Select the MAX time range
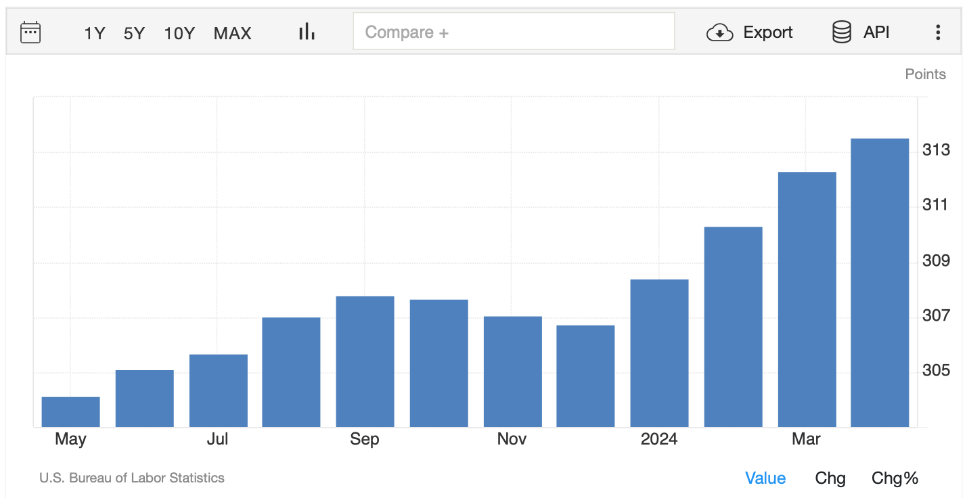The image size is (967, 498). pos(232,33)
